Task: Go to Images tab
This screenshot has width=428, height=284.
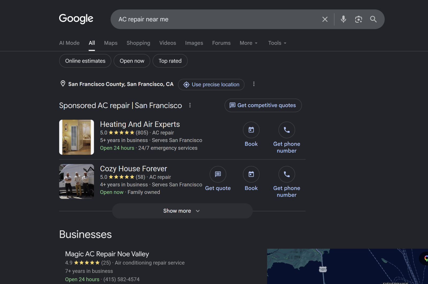Action: [194, 43]
